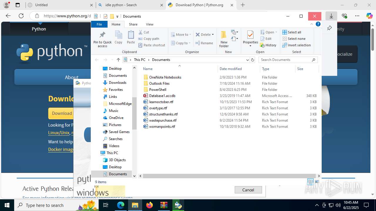The height and width of the screenshot is (211, 376).
Task: Open Music in the navigation pane
Action: (113, 111)
